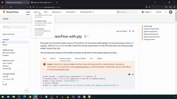The height and width of the screenshot is (99, 177).
Task: Jump to Software requirements section
Action: tap(151, 34)
